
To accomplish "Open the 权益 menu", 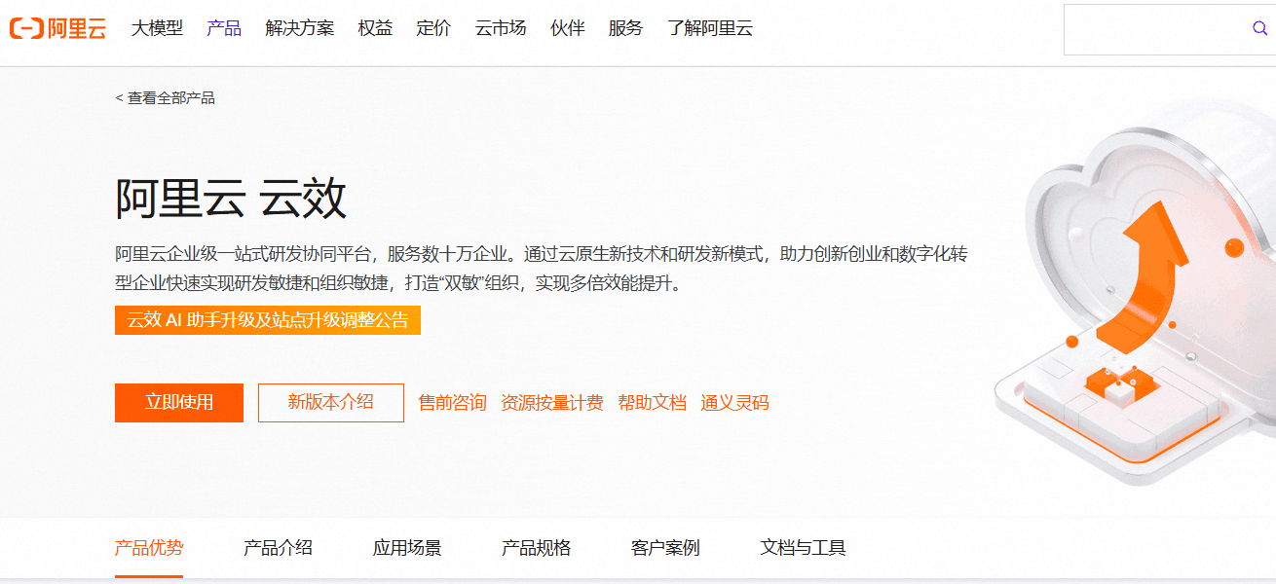I will coord(375,29).
